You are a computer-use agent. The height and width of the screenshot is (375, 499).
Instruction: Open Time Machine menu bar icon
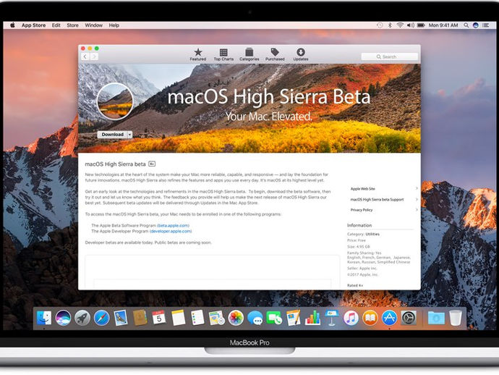[x=380, y=25]
